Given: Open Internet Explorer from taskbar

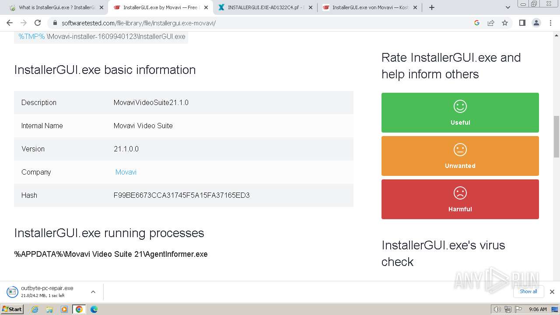Looking at the screenshot, I should pyautogui.click(x=35, y=309).
